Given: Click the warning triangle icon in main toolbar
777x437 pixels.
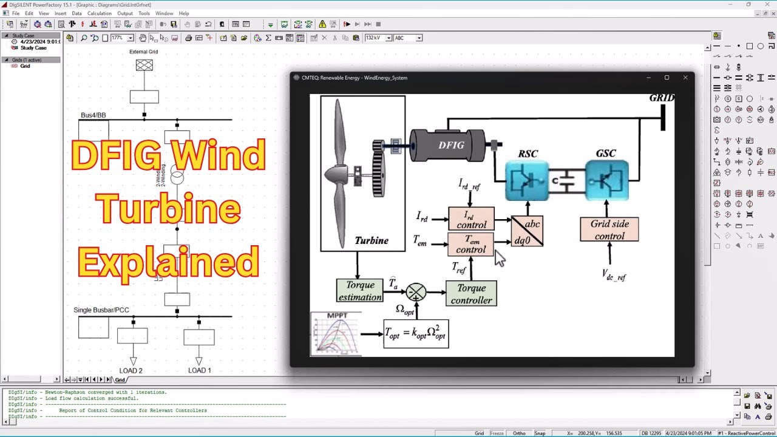Looking at the screenshot, I should click(x=322, y=24).
